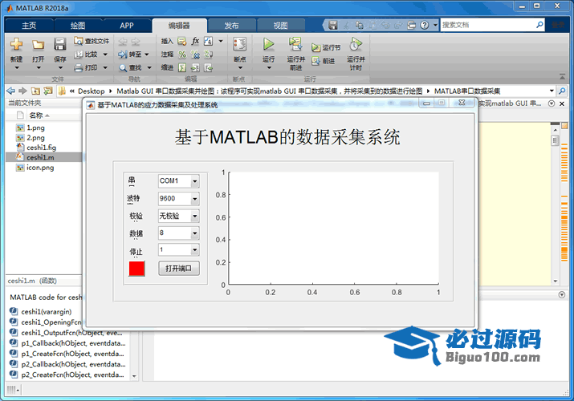Click the red status indicator square
The image size is (574, 401).
pos(136,269)
